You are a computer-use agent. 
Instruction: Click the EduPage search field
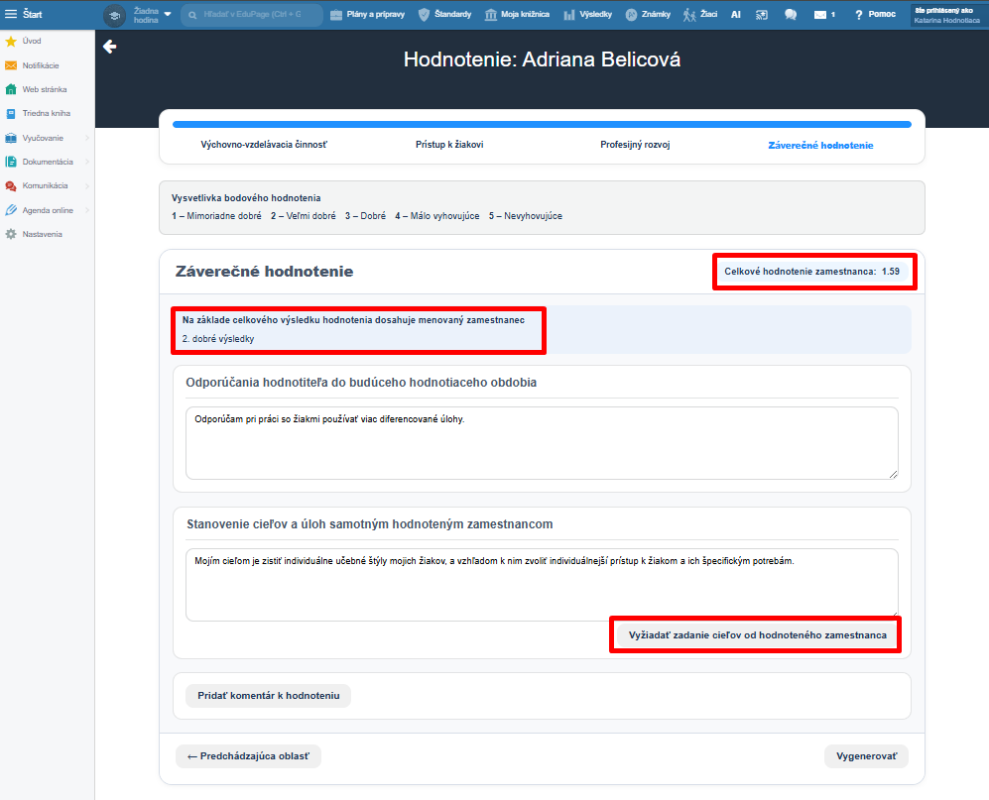tap(252, 15)
